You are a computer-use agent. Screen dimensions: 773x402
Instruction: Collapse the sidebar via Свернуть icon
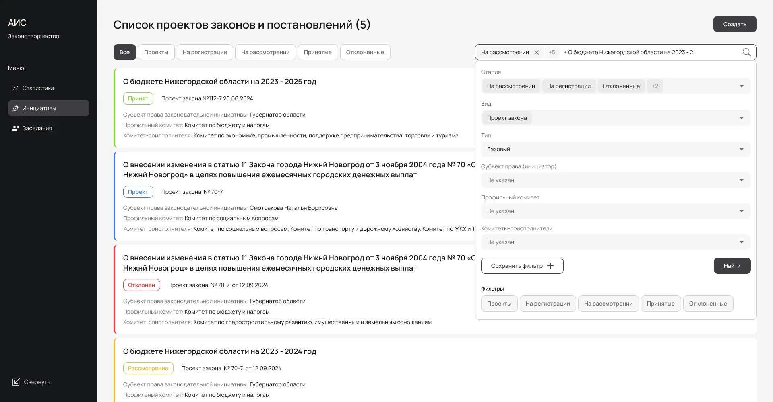pyautogui.click(x=17, y=382)
